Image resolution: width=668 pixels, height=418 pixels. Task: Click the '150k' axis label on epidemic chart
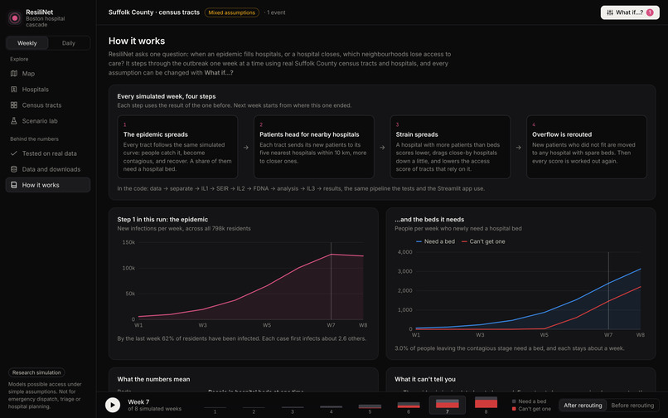[x=128, y=242]
